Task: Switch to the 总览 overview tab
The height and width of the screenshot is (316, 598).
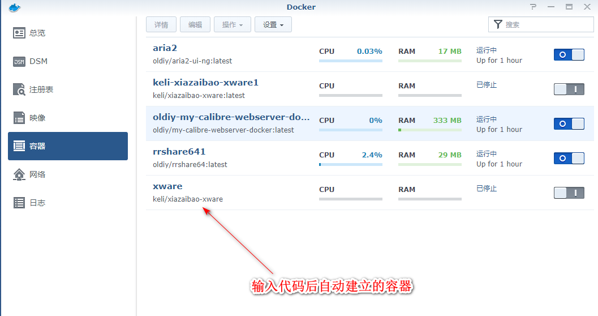Action: point(68,33)
